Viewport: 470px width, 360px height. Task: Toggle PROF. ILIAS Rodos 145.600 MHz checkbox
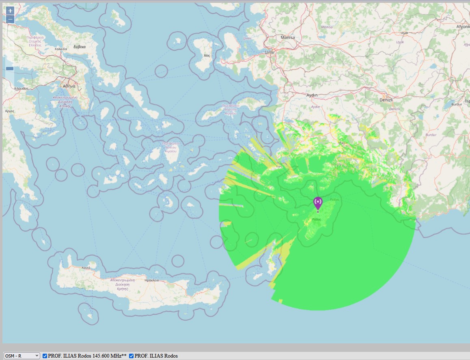coord(45,356)
